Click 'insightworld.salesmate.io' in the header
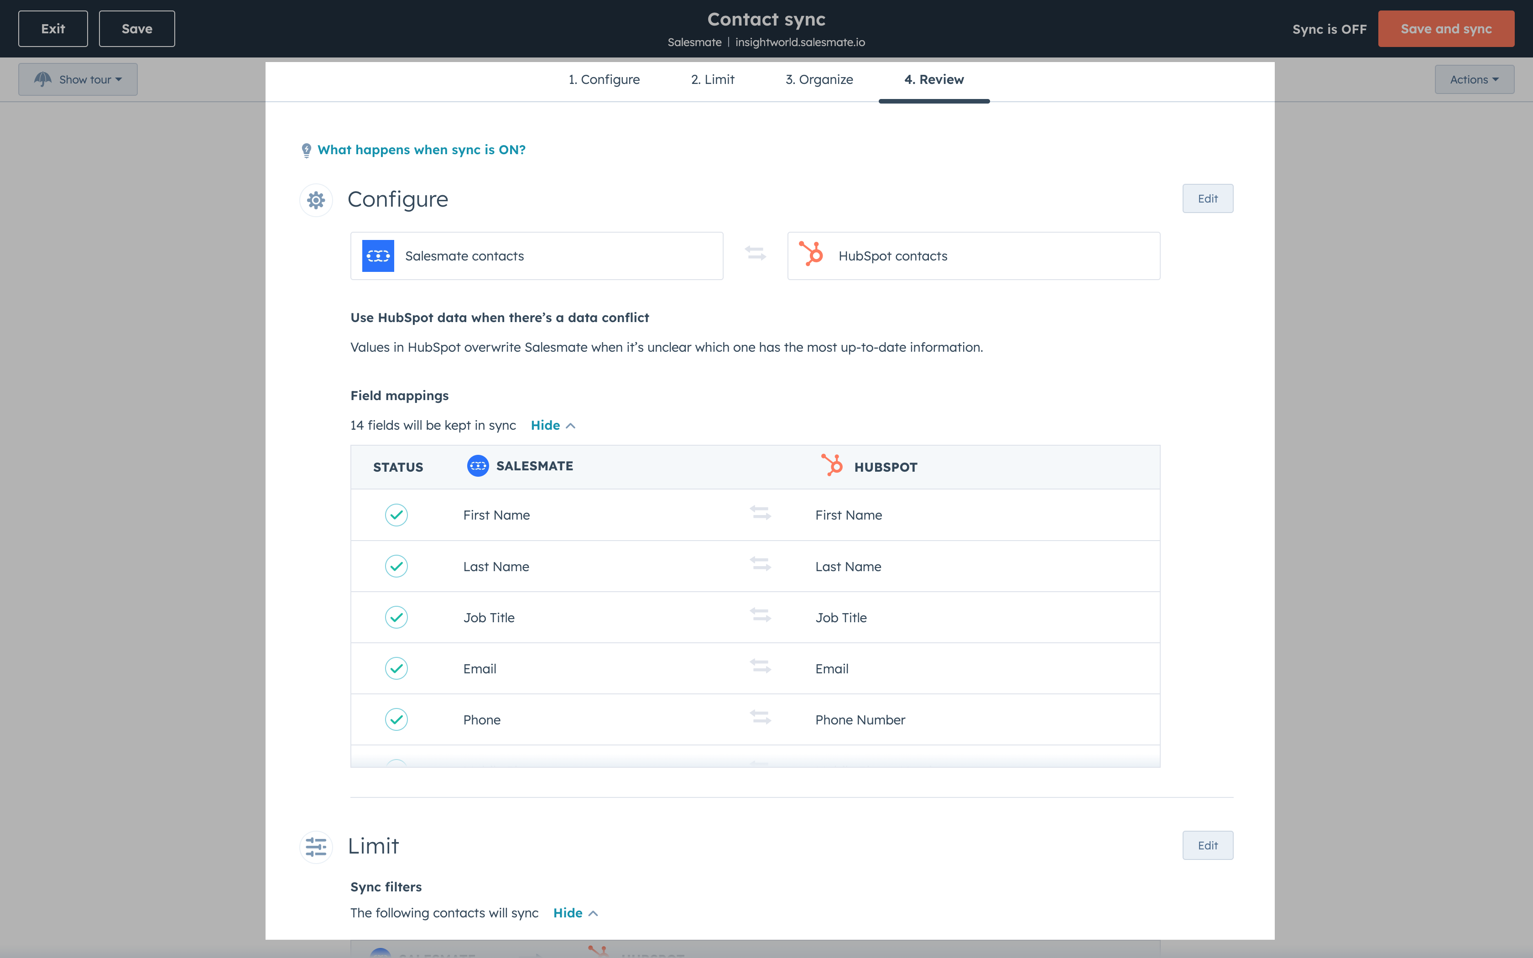Image resolution: width=1533 pixels, height=958 pixels. pyautogui.click(x=800, y=42)
